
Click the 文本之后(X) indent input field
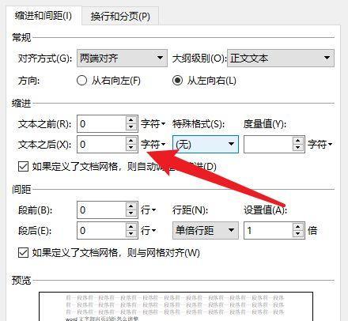[101, 144]
